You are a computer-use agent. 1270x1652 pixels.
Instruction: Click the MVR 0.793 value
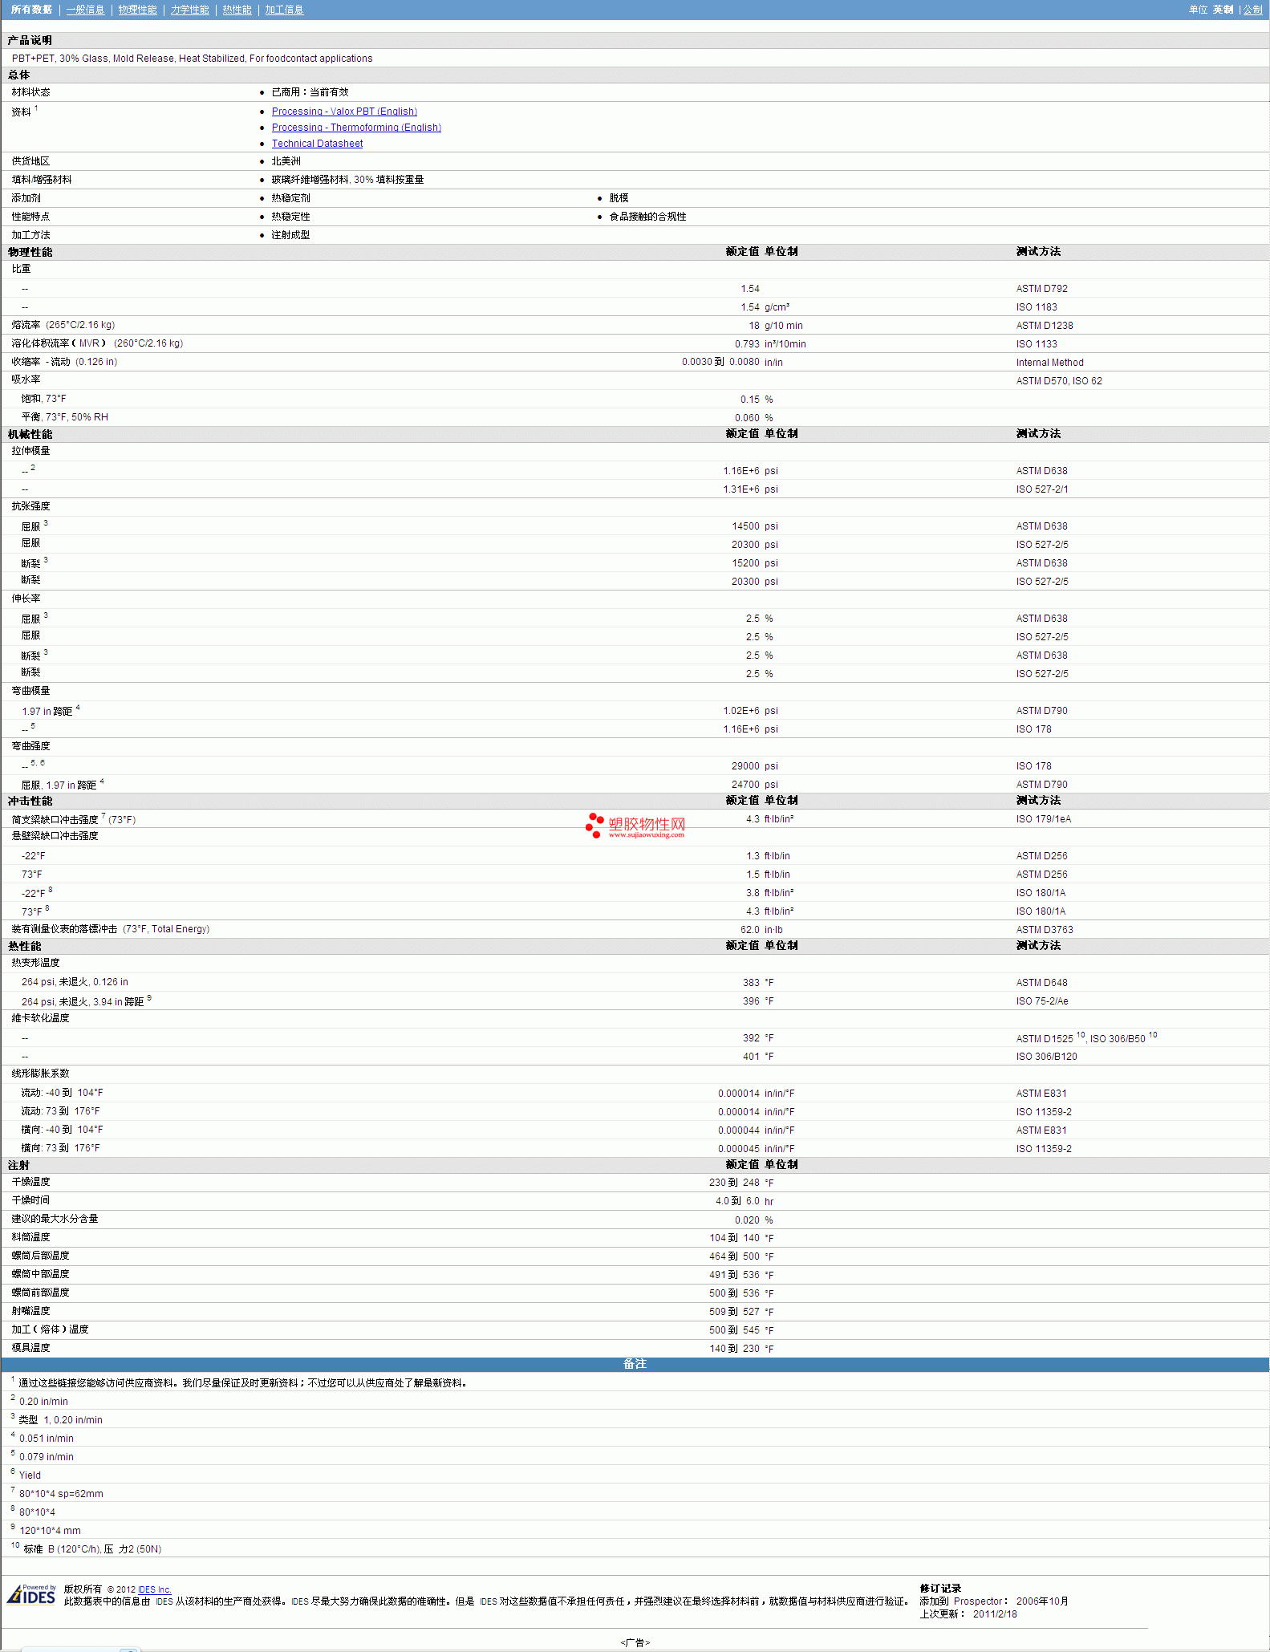pos(747,344)
